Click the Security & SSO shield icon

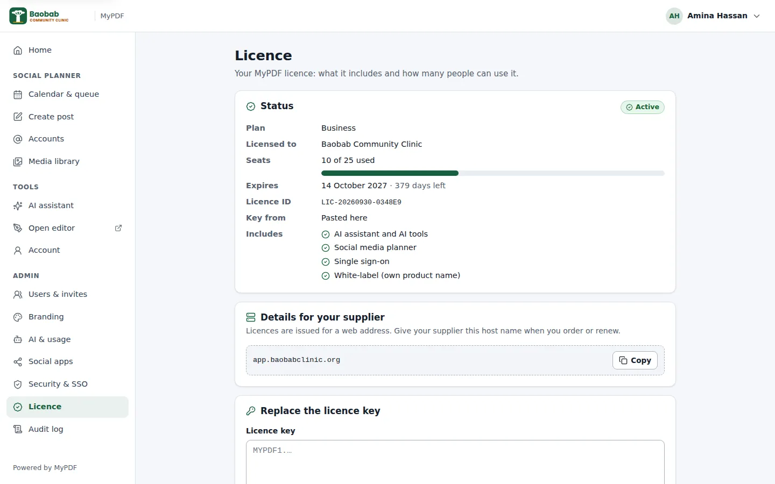(18, 384)
